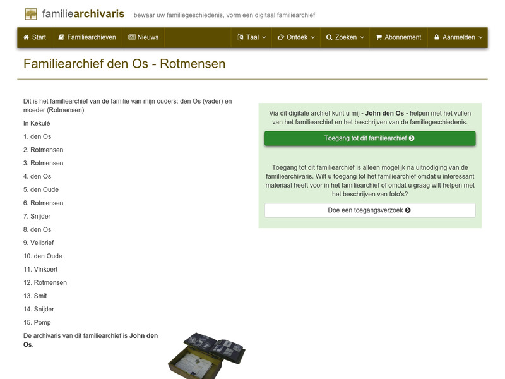Expand the Zoeken dropdown menu
The width and height of the screenshot is (505, 379).
(x=362, y=37)
